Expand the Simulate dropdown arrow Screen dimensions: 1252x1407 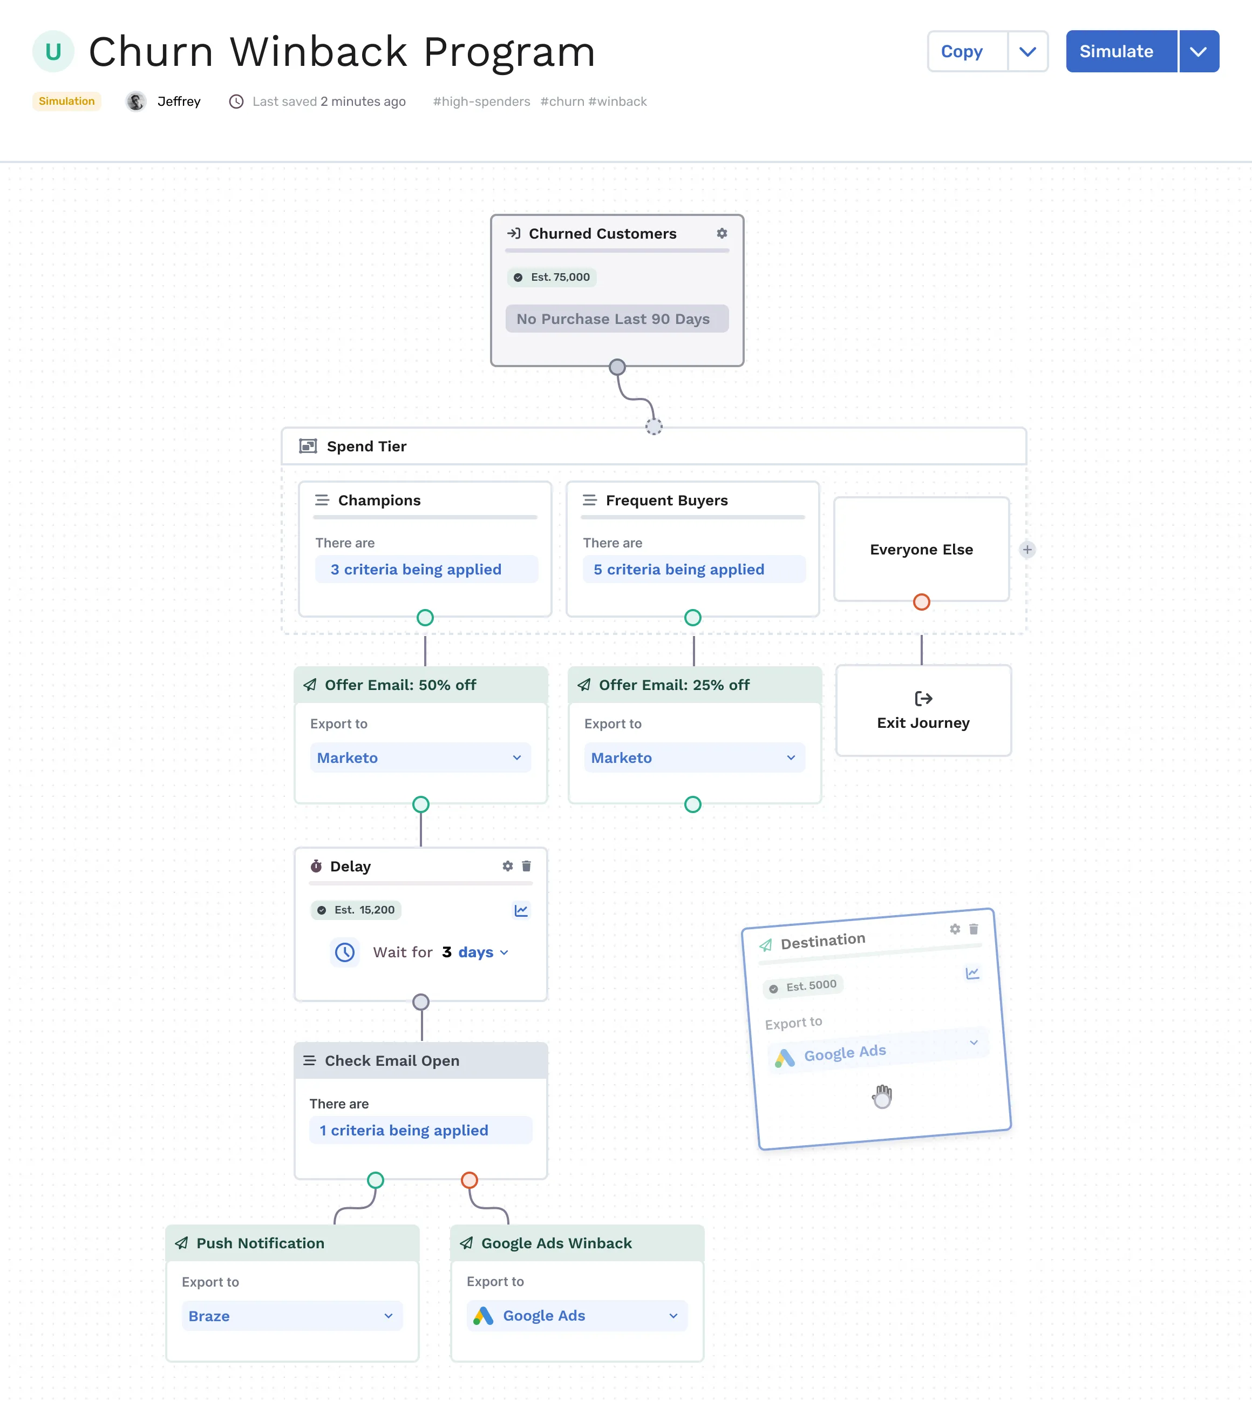click(x=1199, y=52)
